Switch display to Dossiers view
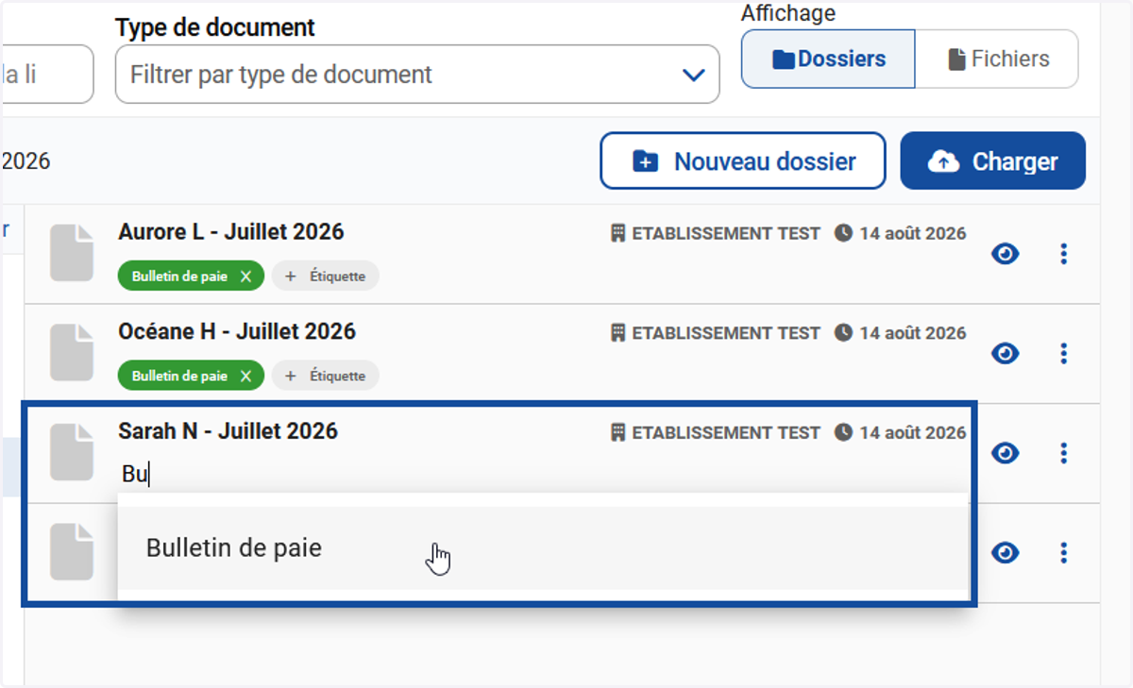The width and height of the screenshot is (1133, 688). (x=828, y=59)
